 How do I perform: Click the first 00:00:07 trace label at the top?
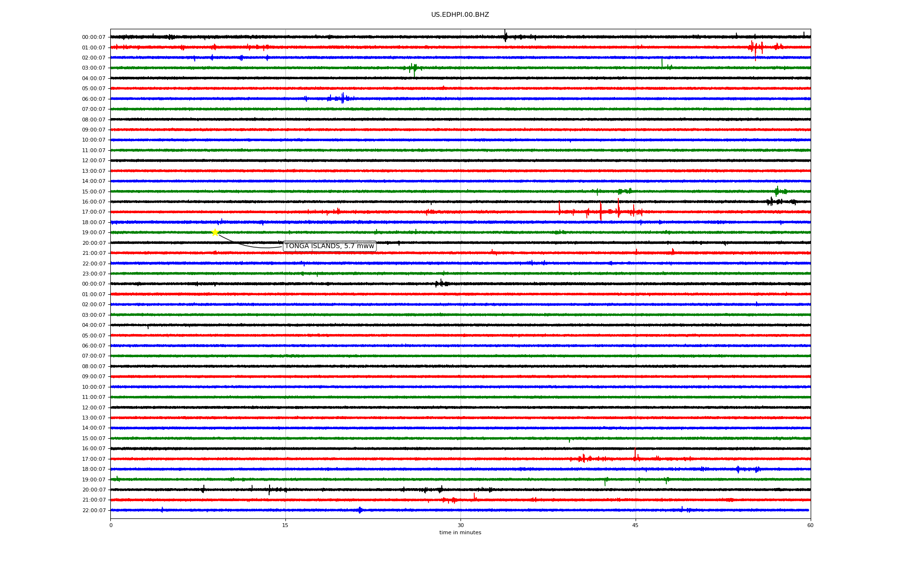pos(94,37)
